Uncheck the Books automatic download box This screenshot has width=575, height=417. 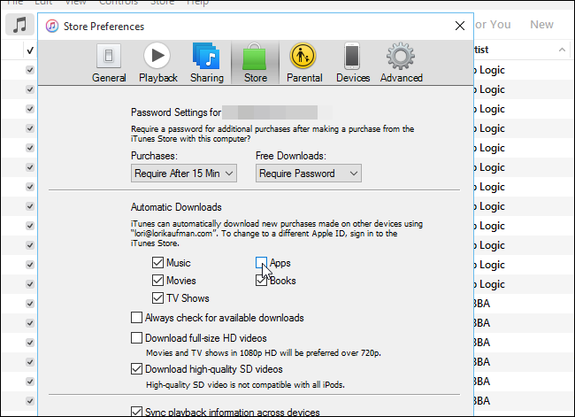pos(262,281)
